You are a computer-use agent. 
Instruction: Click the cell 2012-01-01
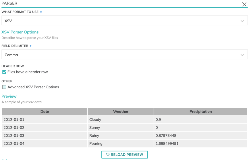(x=45, y=119)
